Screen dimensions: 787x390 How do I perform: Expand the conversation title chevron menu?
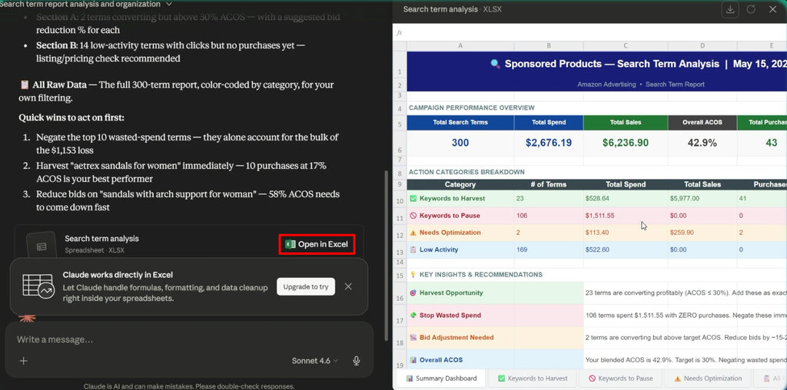tap(168, 4)
